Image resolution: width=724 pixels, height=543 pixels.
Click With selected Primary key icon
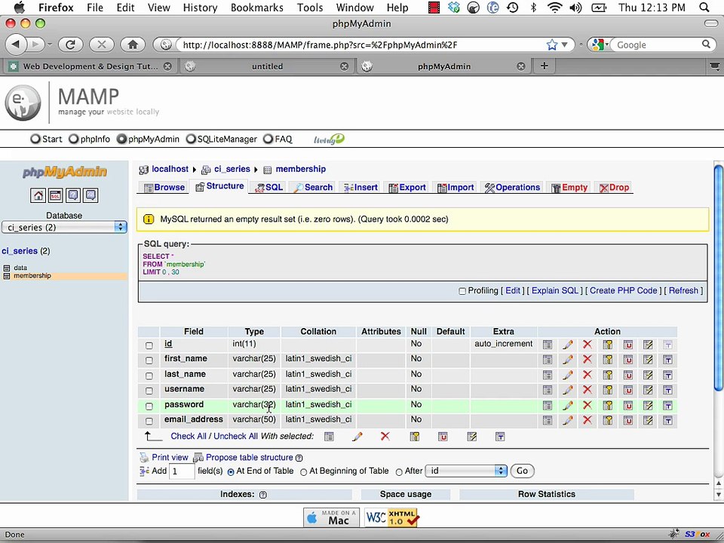415,437
